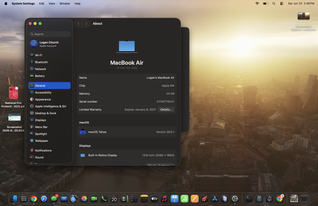The image size is (318, 206).
Task: Open Displays settings in sidebar
Action: [x=50, y=120]
